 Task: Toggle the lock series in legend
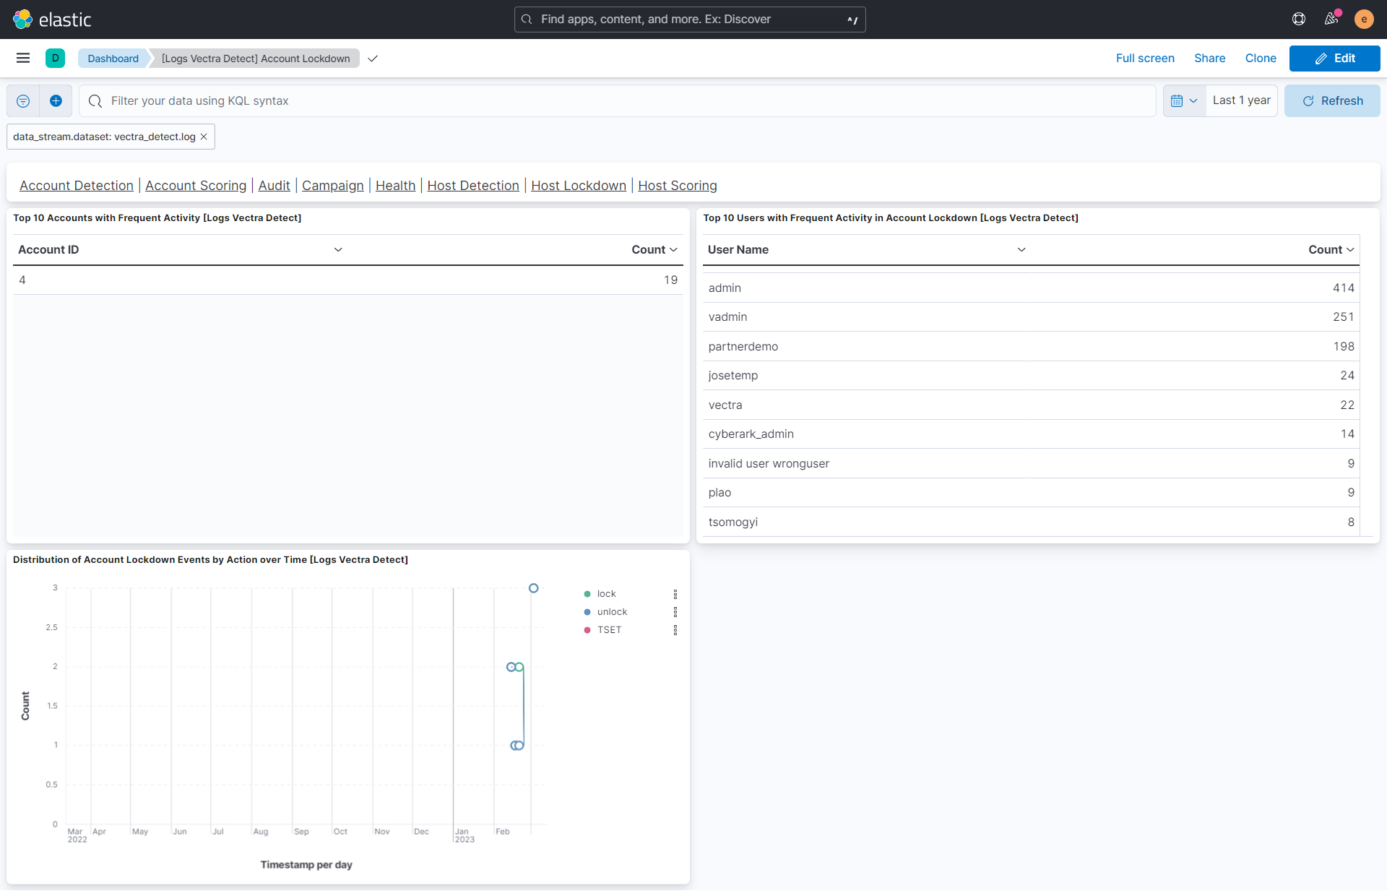coord(606,594)
